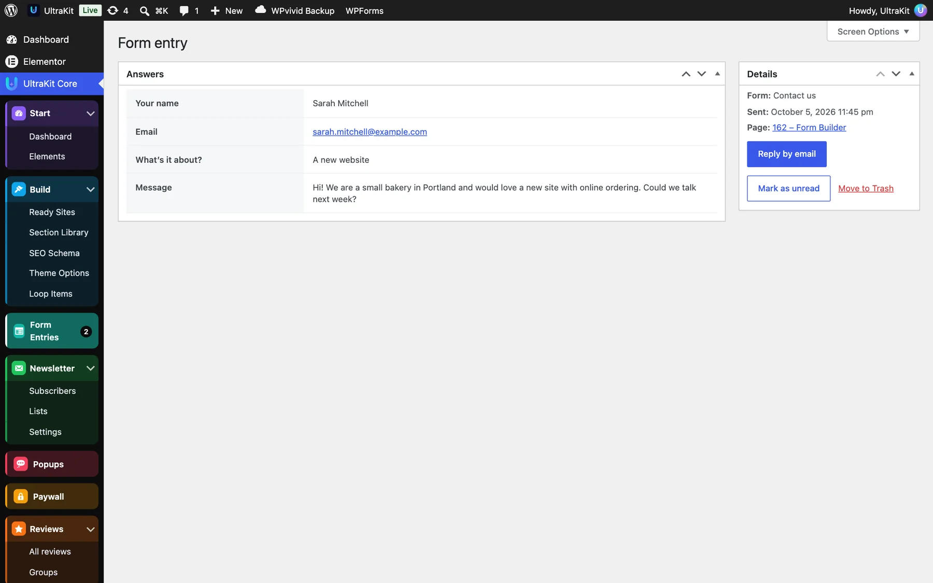Collapse the Build menu chevron
This screenshot has height=583, width=933.
(x=91, y=190)
